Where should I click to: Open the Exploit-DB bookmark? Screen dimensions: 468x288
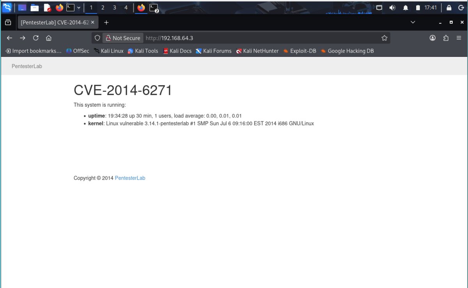[x=300, y=51]
